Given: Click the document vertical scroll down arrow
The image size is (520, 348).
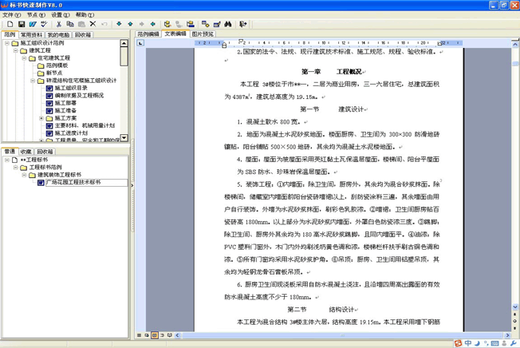Looking at the screenshot, I should (x=515, y=306).
